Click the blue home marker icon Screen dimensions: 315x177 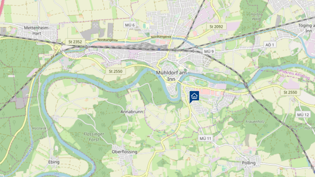click(194, 96)
